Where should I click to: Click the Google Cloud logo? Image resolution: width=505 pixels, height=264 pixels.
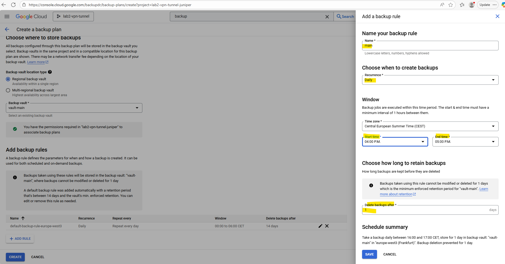coord(31,17)
